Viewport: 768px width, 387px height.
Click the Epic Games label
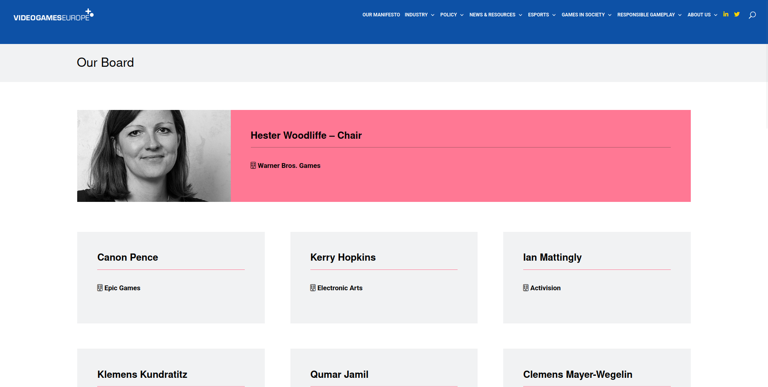(122, 288)
